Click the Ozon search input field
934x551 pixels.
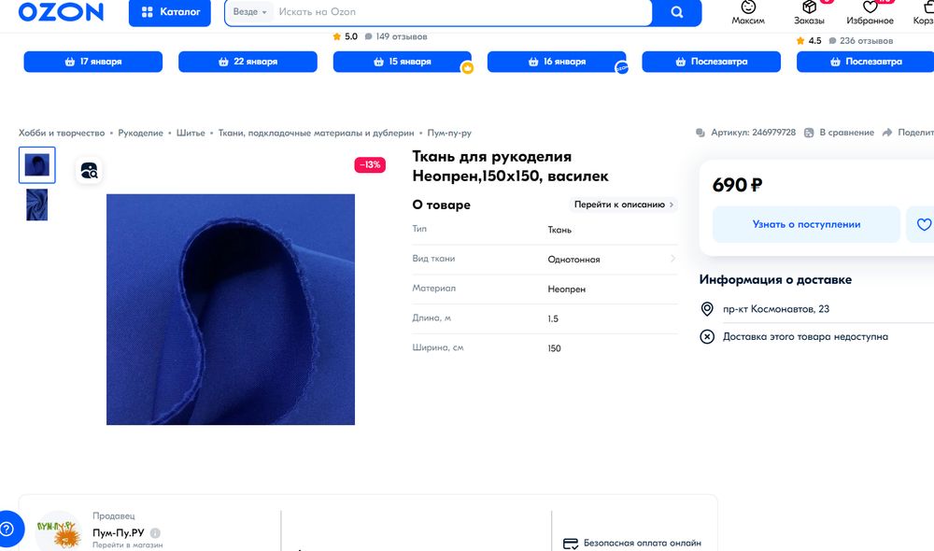coord(420,13)
